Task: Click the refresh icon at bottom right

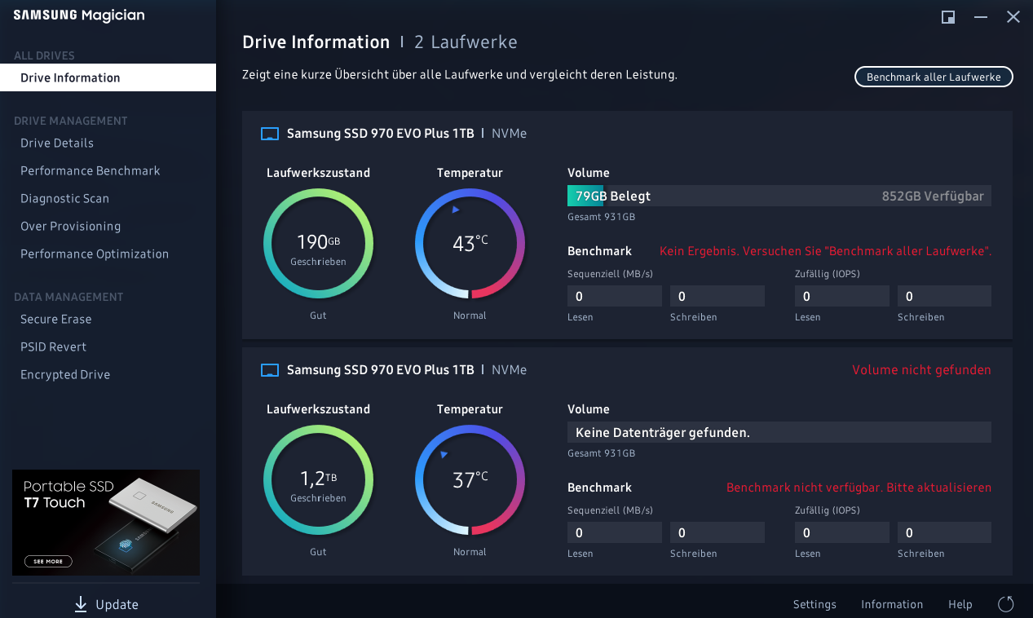Action: [1006, 604]
